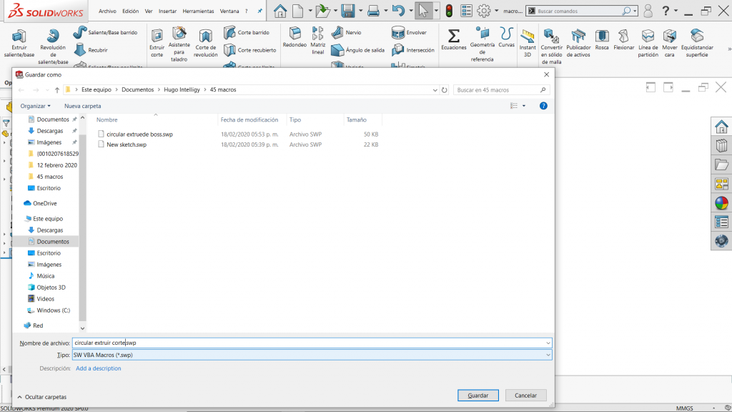
Task: Select New sketch.swp file
Action: pyautogui.click(x=127, y=144)
